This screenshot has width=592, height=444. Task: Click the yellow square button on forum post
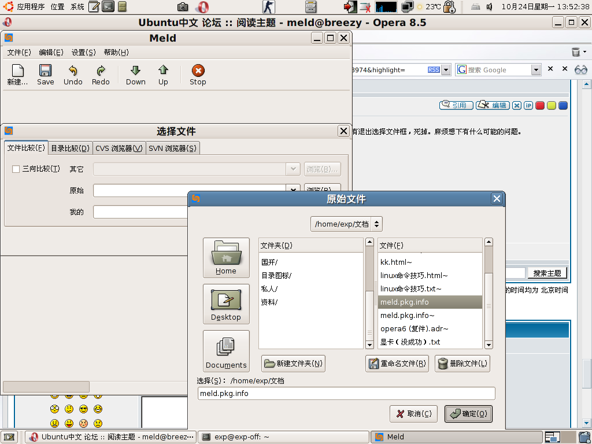click(551, 105)
